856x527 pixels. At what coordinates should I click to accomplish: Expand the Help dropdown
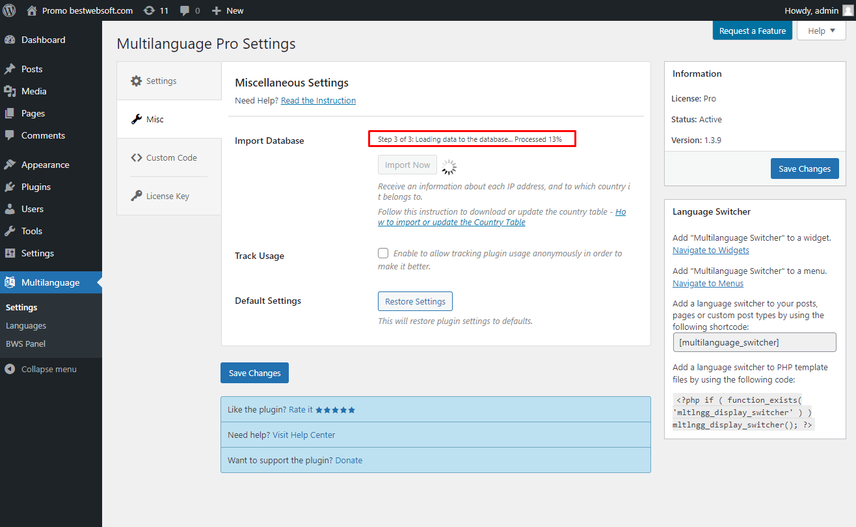pyautogui.click(x=821, y=31)
